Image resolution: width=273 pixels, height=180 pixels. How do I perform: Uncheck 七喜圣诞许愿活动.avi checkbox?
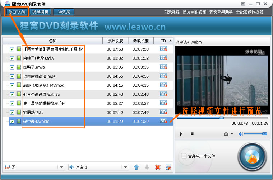click(12, 94)
